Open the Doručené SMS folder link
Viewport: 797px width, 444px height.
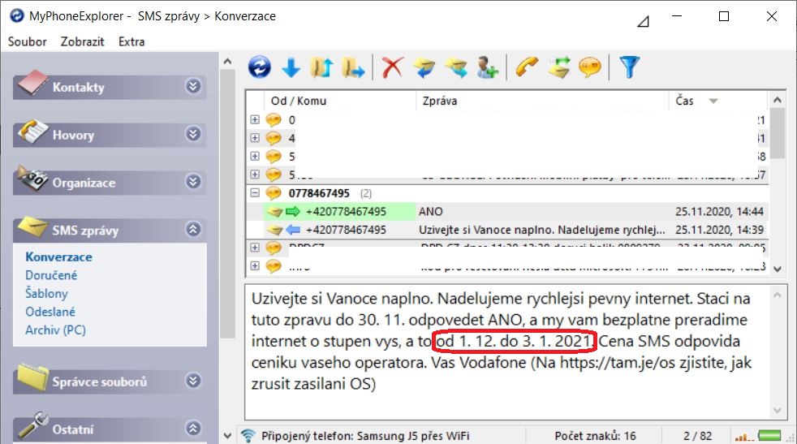tap(51, 275)
